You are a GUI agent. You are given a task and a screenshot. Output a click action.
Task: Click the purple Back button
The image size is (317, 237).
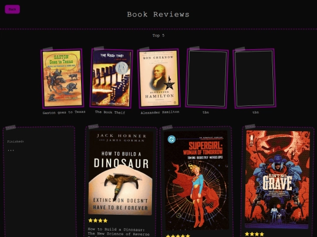12,9
